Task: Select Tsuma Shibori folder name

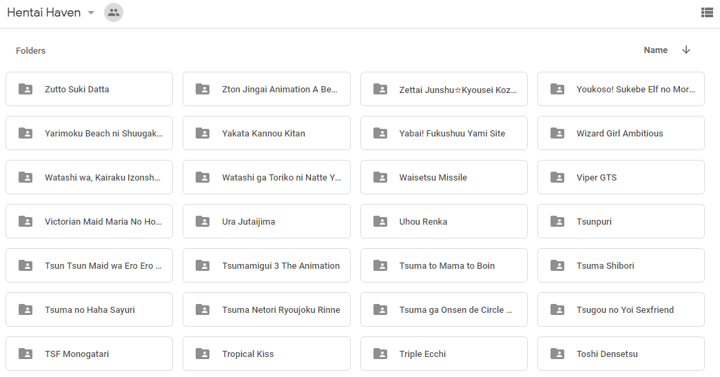Action: tap(605, 266)
